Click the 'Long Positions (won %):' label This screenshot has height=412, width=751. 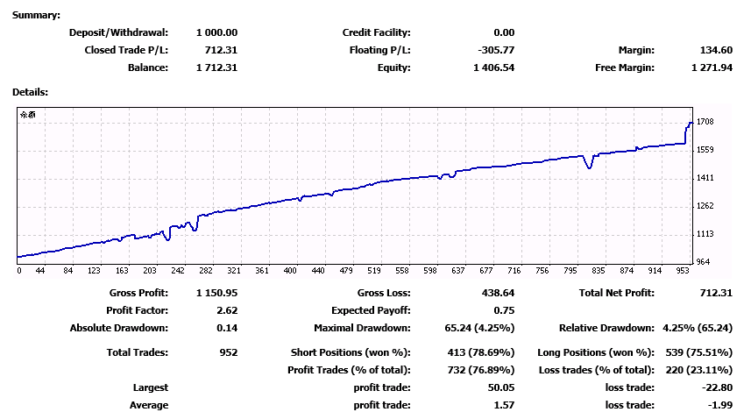[596, 352]
